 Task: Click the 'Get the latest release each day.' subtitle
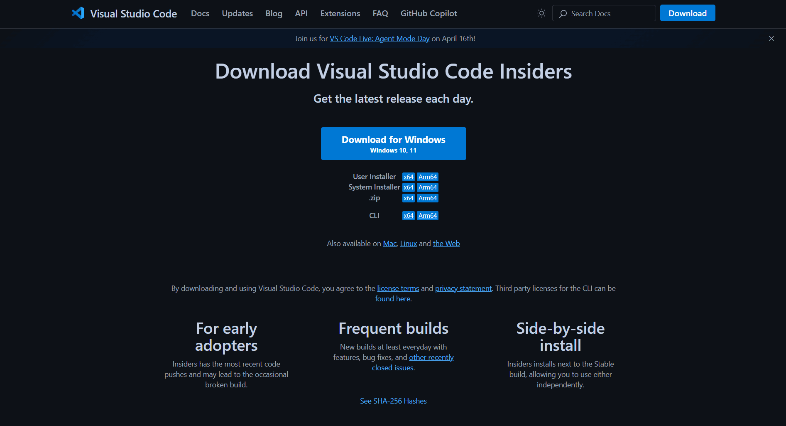tap(393, 99)
